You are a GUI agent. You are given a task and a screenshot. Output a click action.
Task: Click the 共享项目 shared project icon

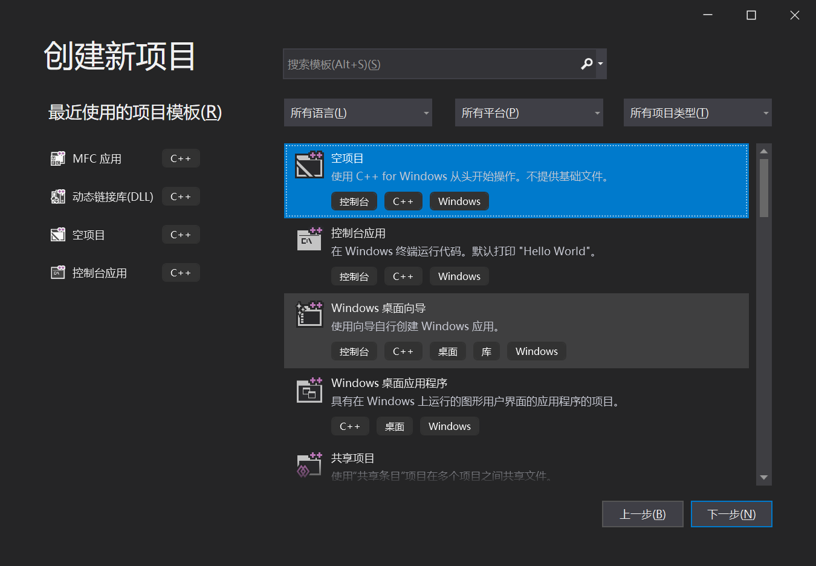pyautogui.click(x=309, y=466)
